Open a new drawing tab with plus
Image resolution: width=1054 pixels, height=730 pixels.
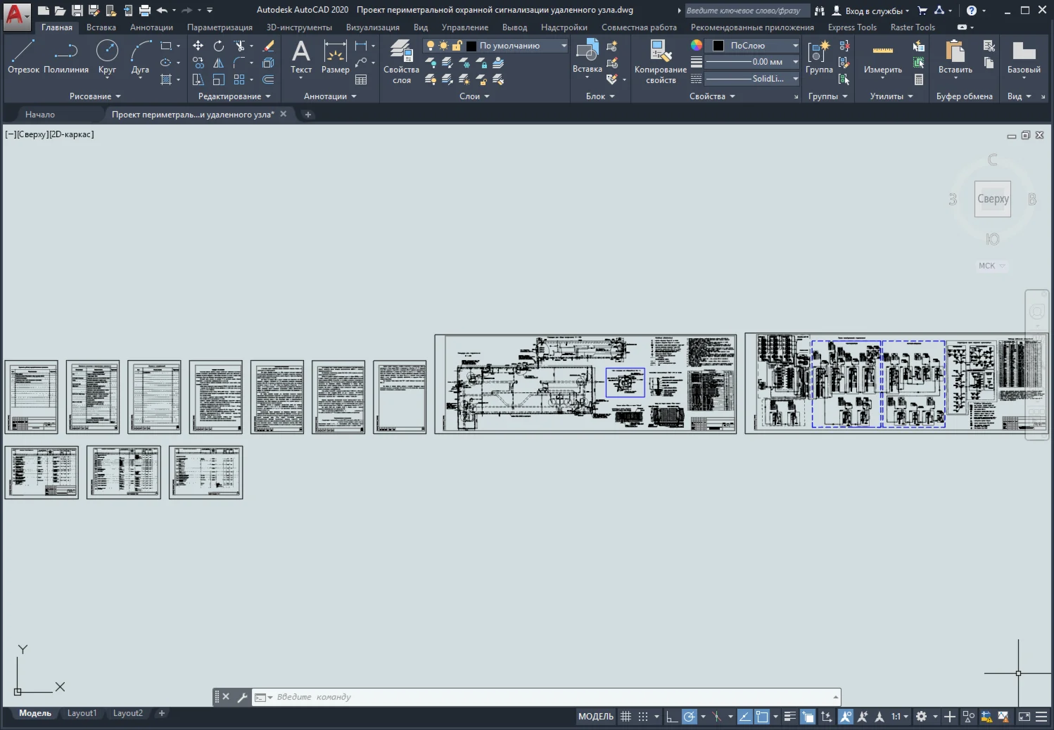307,115
